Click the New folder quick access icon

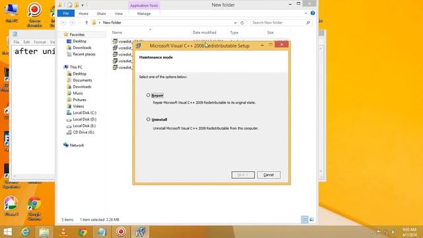tap(77, 5)
